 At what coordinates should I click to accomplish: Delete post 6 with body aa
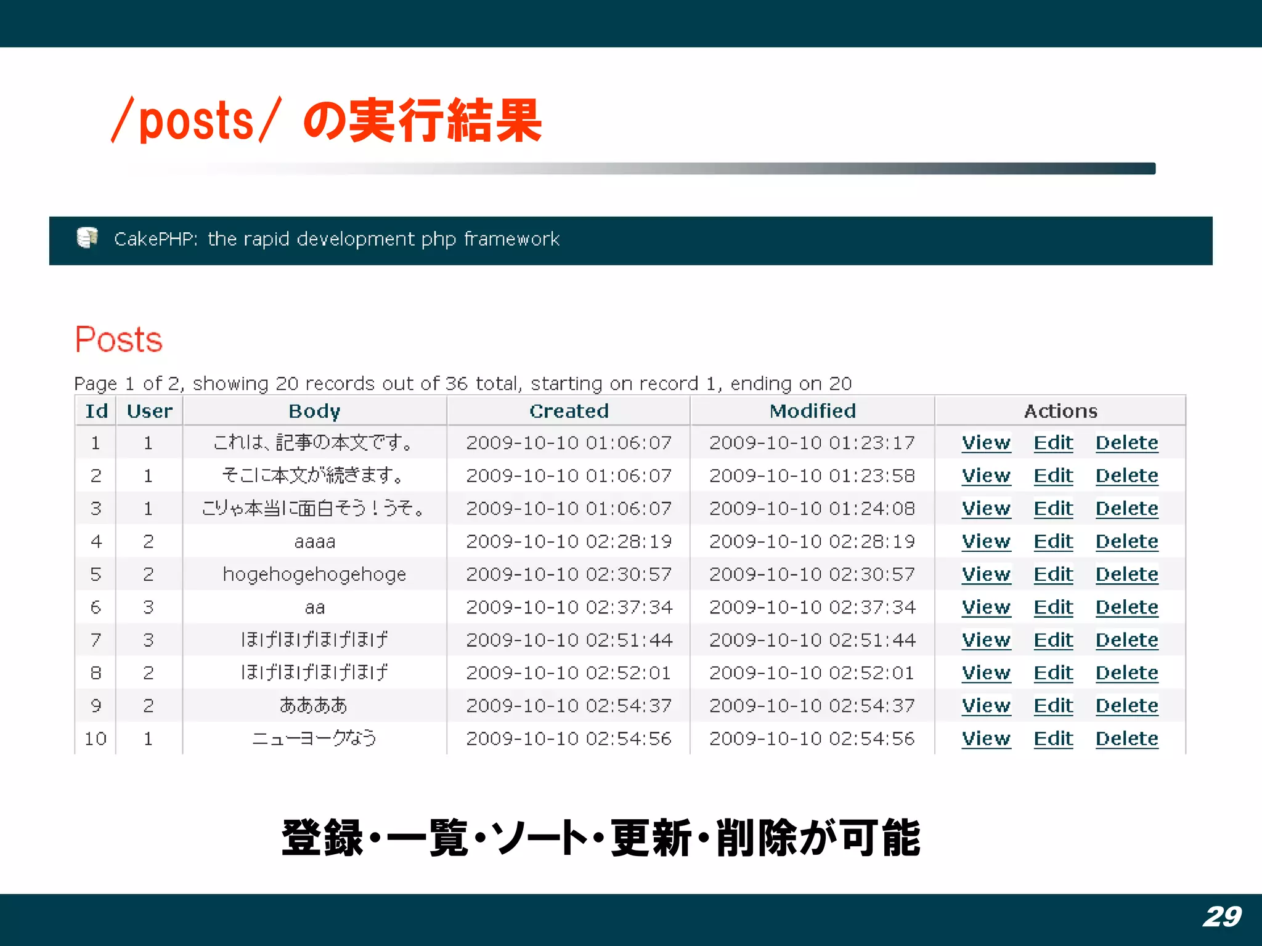point(1126,607)
